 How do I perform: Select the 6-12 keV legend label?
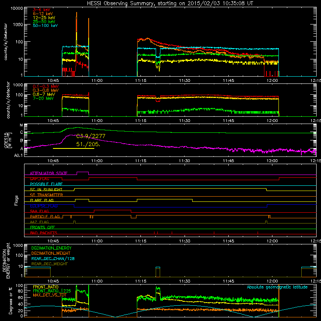point(43,14)
